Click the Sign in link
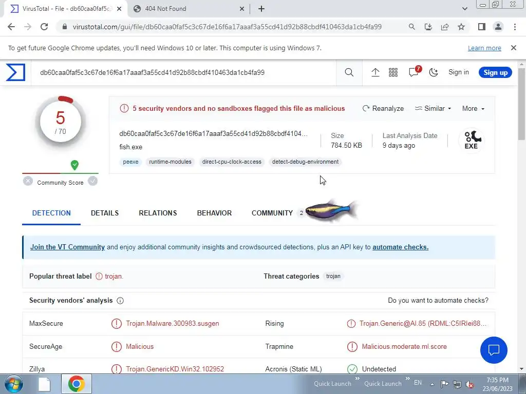Screen dimensions: 526x394 459,72
